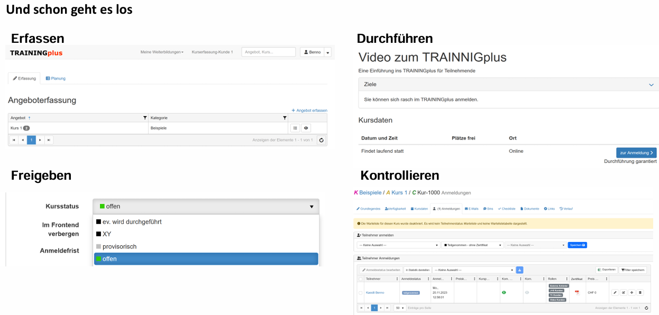Go to last page of Angeboterfassung table
This screenshot has height=315, width=659.
(49, 140)
